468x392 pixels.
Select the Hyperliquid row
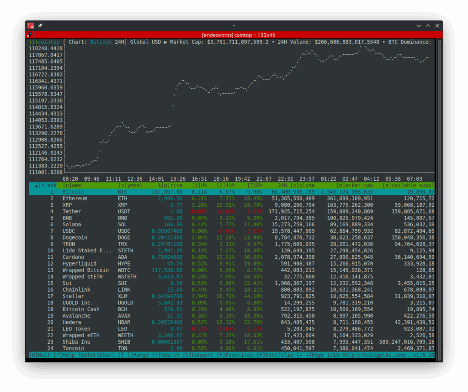tap(232, 264)
